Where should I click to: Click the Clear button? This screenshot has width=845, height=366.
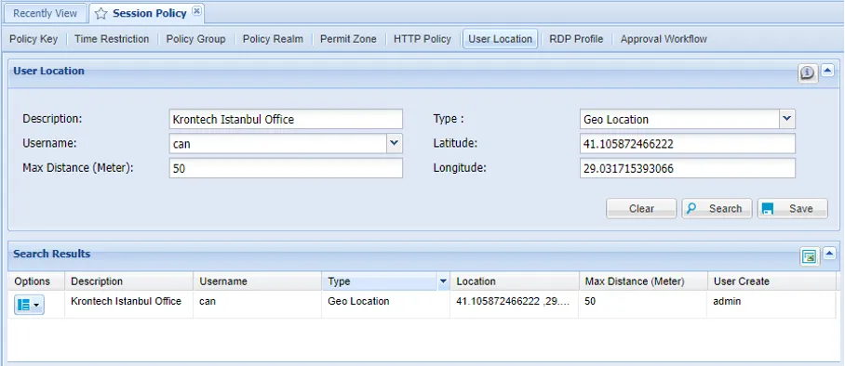[x=641, y=208]
